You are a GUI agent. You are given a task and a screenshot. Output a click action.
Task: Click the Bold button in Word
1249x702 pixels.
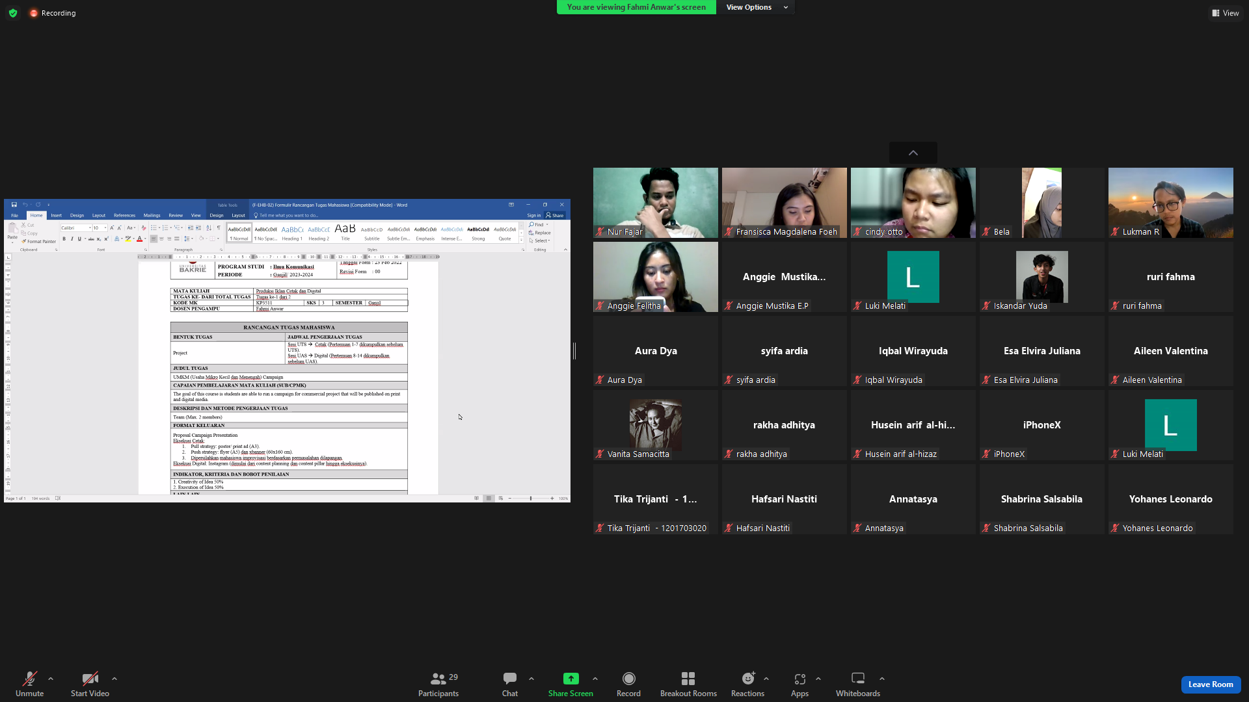tap(64, 239)
